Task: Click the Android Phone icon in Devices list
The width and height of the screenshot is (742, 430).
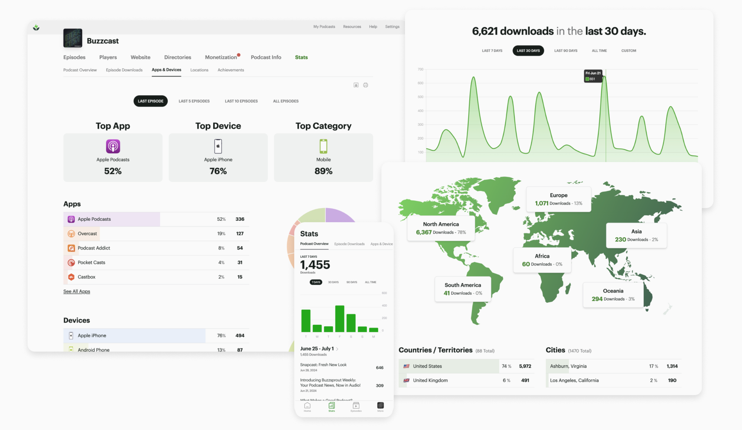Action: [71, 349]
